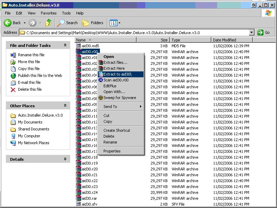
Task: Toggle the Folders pane button
Action: tap(93, 23)
